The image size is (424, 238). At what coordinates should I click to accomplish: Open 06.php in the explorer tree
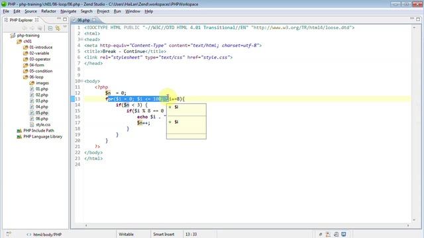point(42,119)
